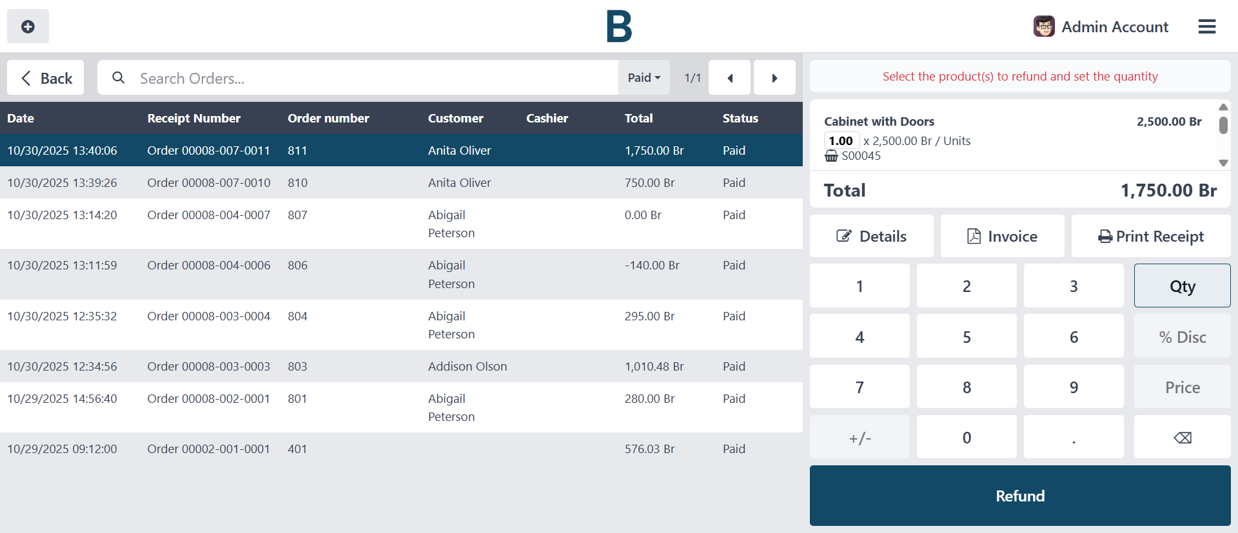Image resolution: width=1238 pixels, height=533 pixels.
Task: Click the Refund button
Action: pos(1019,496)
